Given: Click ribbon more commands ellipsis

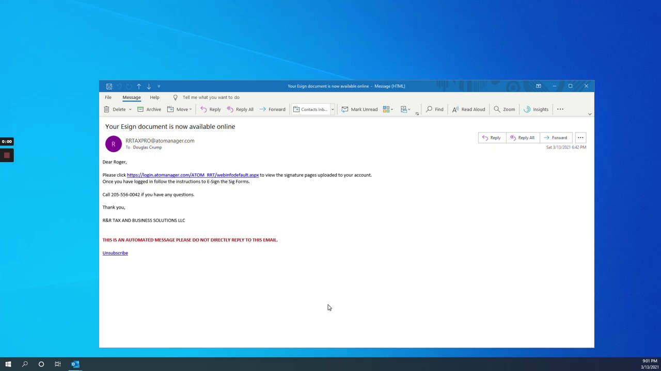Looking at the screenshot, I should [560, 109].
